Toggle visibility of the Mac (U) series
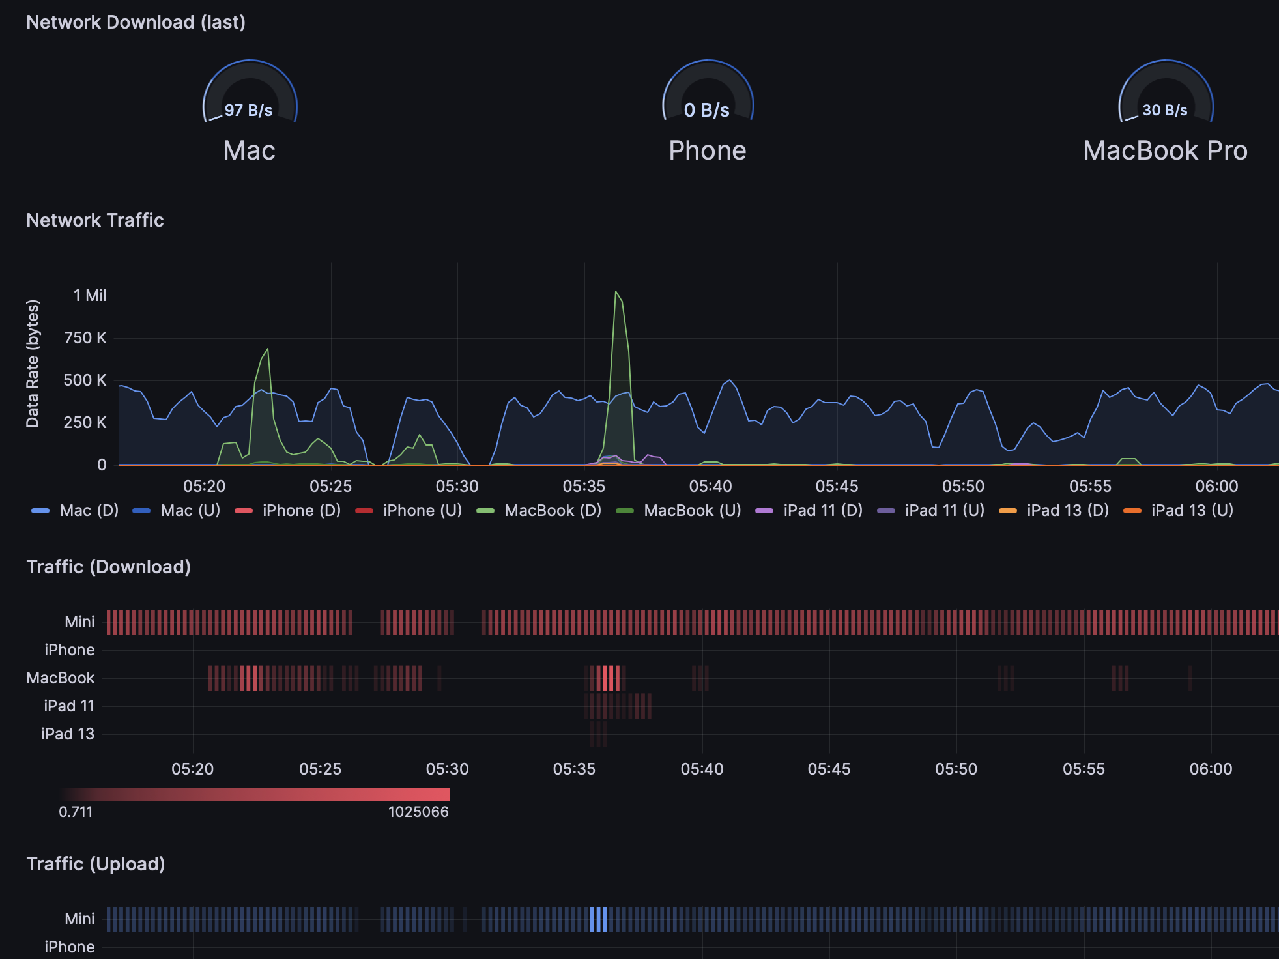 click(x=186, y=510)
